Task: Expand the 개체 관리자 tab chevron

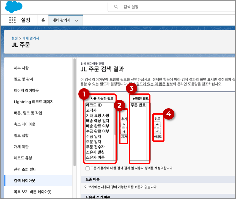Action: coord(77,20)
